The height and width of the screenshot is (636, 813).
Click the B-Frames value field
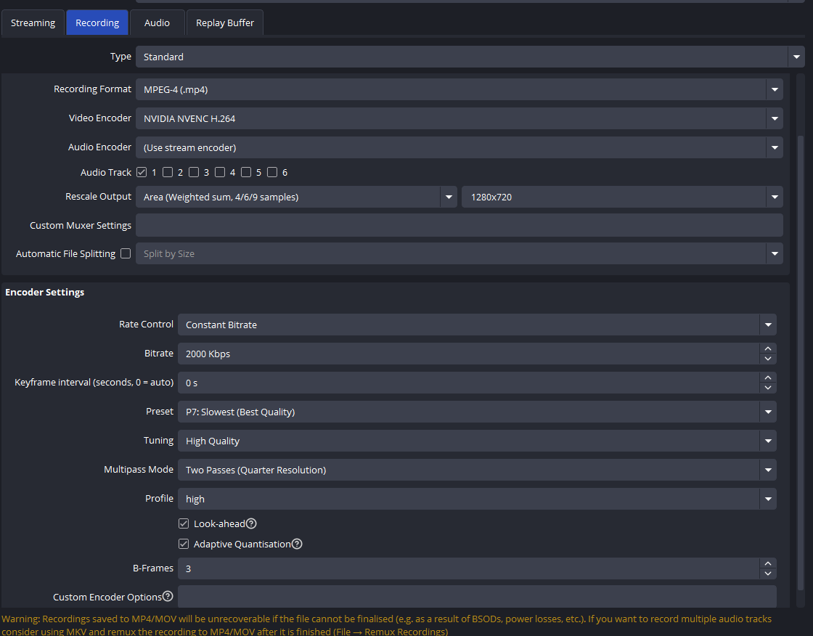point(469,568)
